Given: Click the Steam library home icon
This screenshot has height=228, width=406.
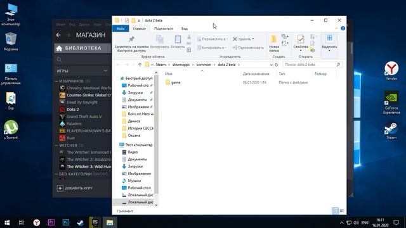Looking at the screenshot, I should point(59,48).
